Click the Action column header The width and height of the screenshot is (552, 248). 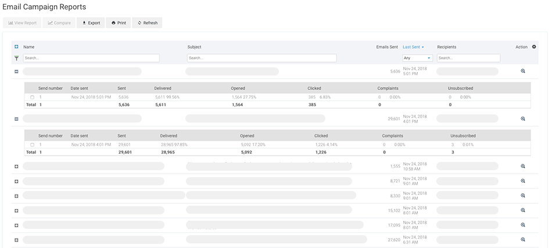point(521,47)
